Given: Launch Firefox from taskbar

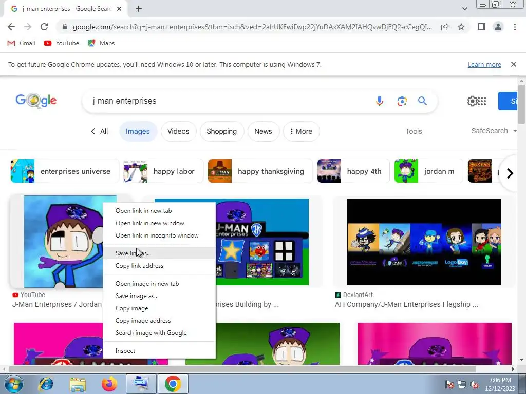Looking at the screenshot, I should [x=109, y=384].
